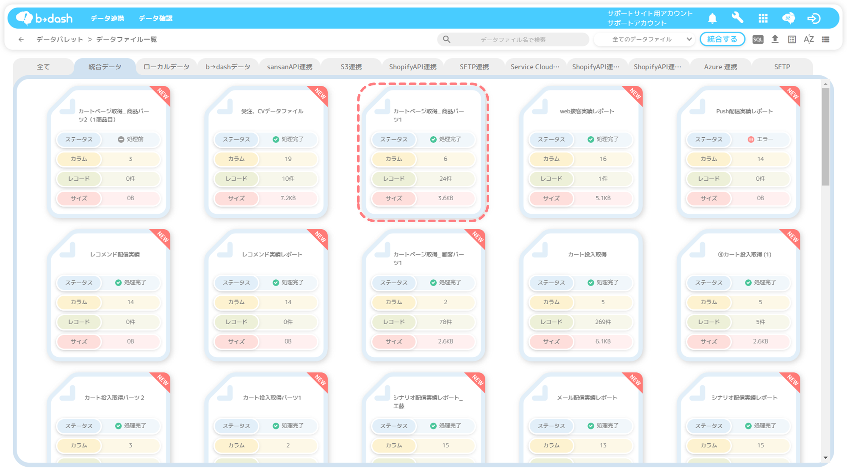Select the ローカルデータ tab
847x476 pixels.
(x=166, y=67)
